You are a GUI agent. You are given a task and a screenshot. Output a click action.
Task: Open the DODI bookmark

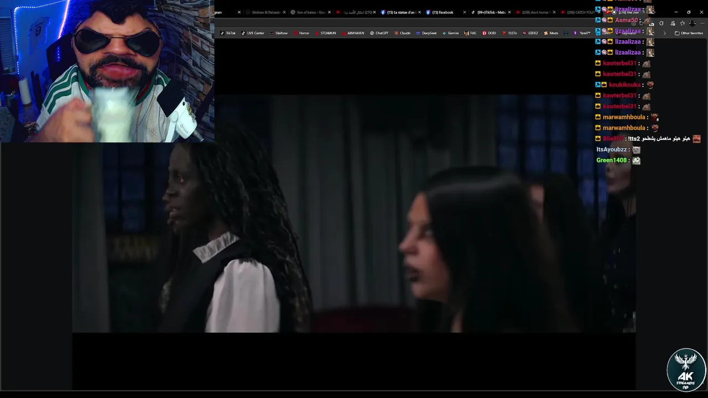pyautogui.click(x=489, y=33)
